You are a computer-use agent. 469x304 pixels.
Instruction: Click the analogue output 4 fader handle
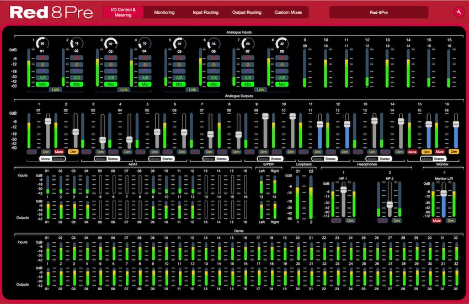click(129, 140)
